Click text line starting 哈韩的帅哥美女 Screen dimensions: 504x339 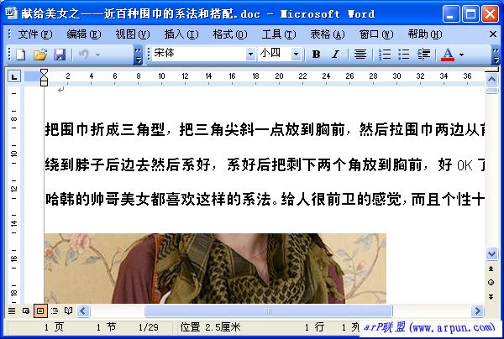point(265,199)
